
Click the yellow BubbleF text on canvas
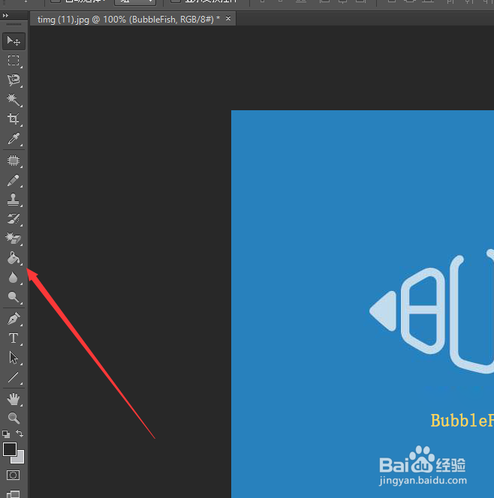click(462, 421)
